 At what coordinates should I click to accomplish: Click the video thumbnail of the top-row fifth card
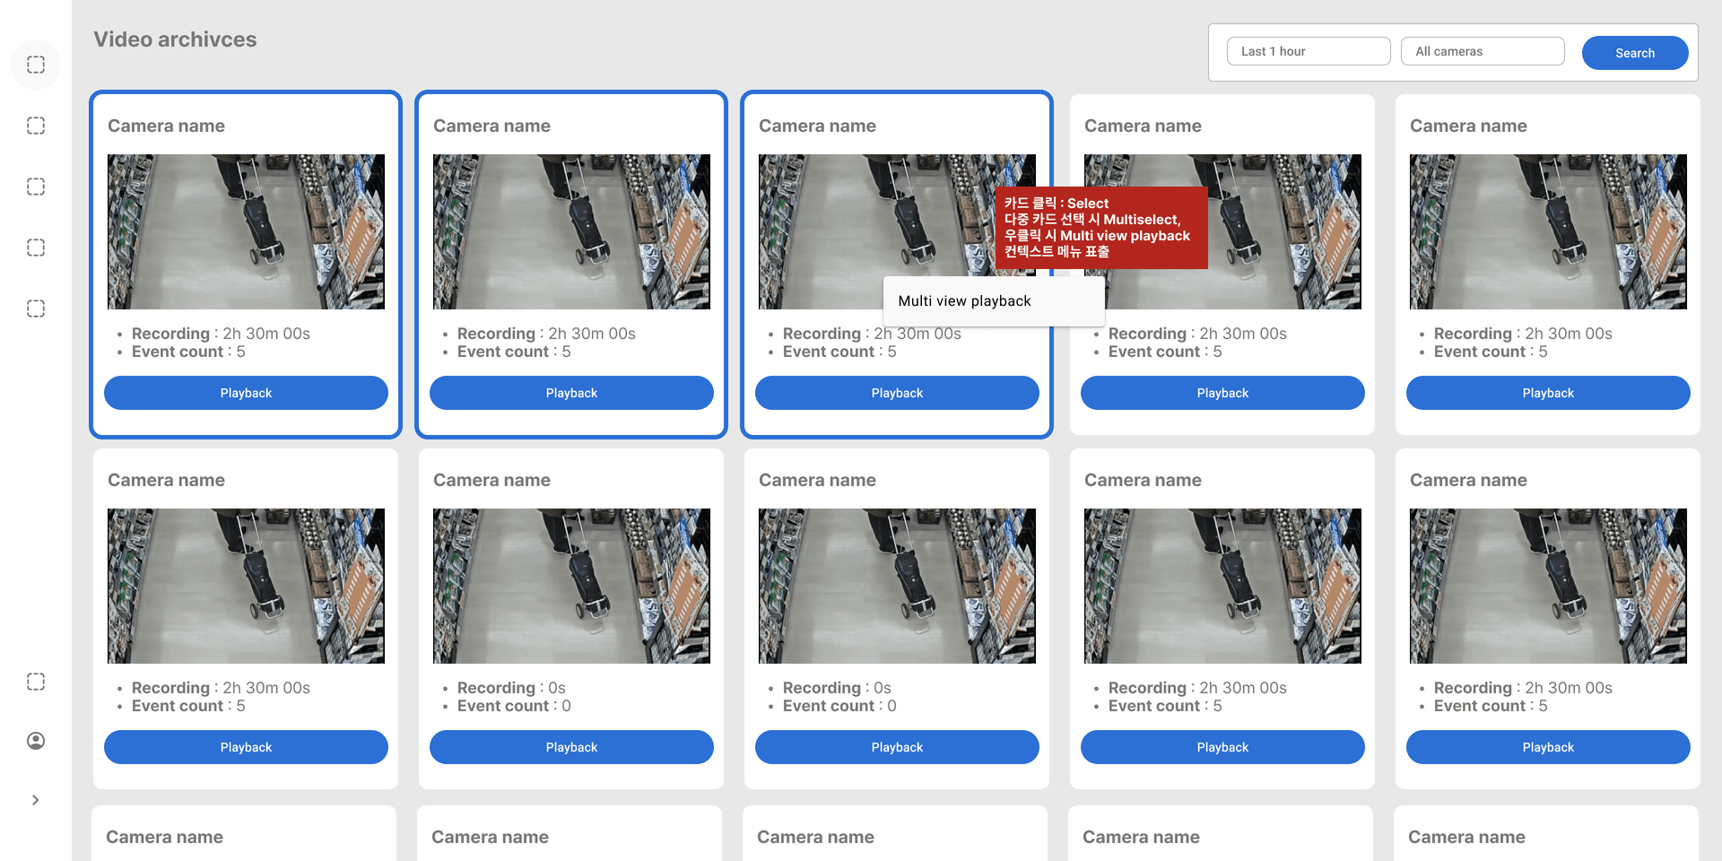pos(1547,231)
